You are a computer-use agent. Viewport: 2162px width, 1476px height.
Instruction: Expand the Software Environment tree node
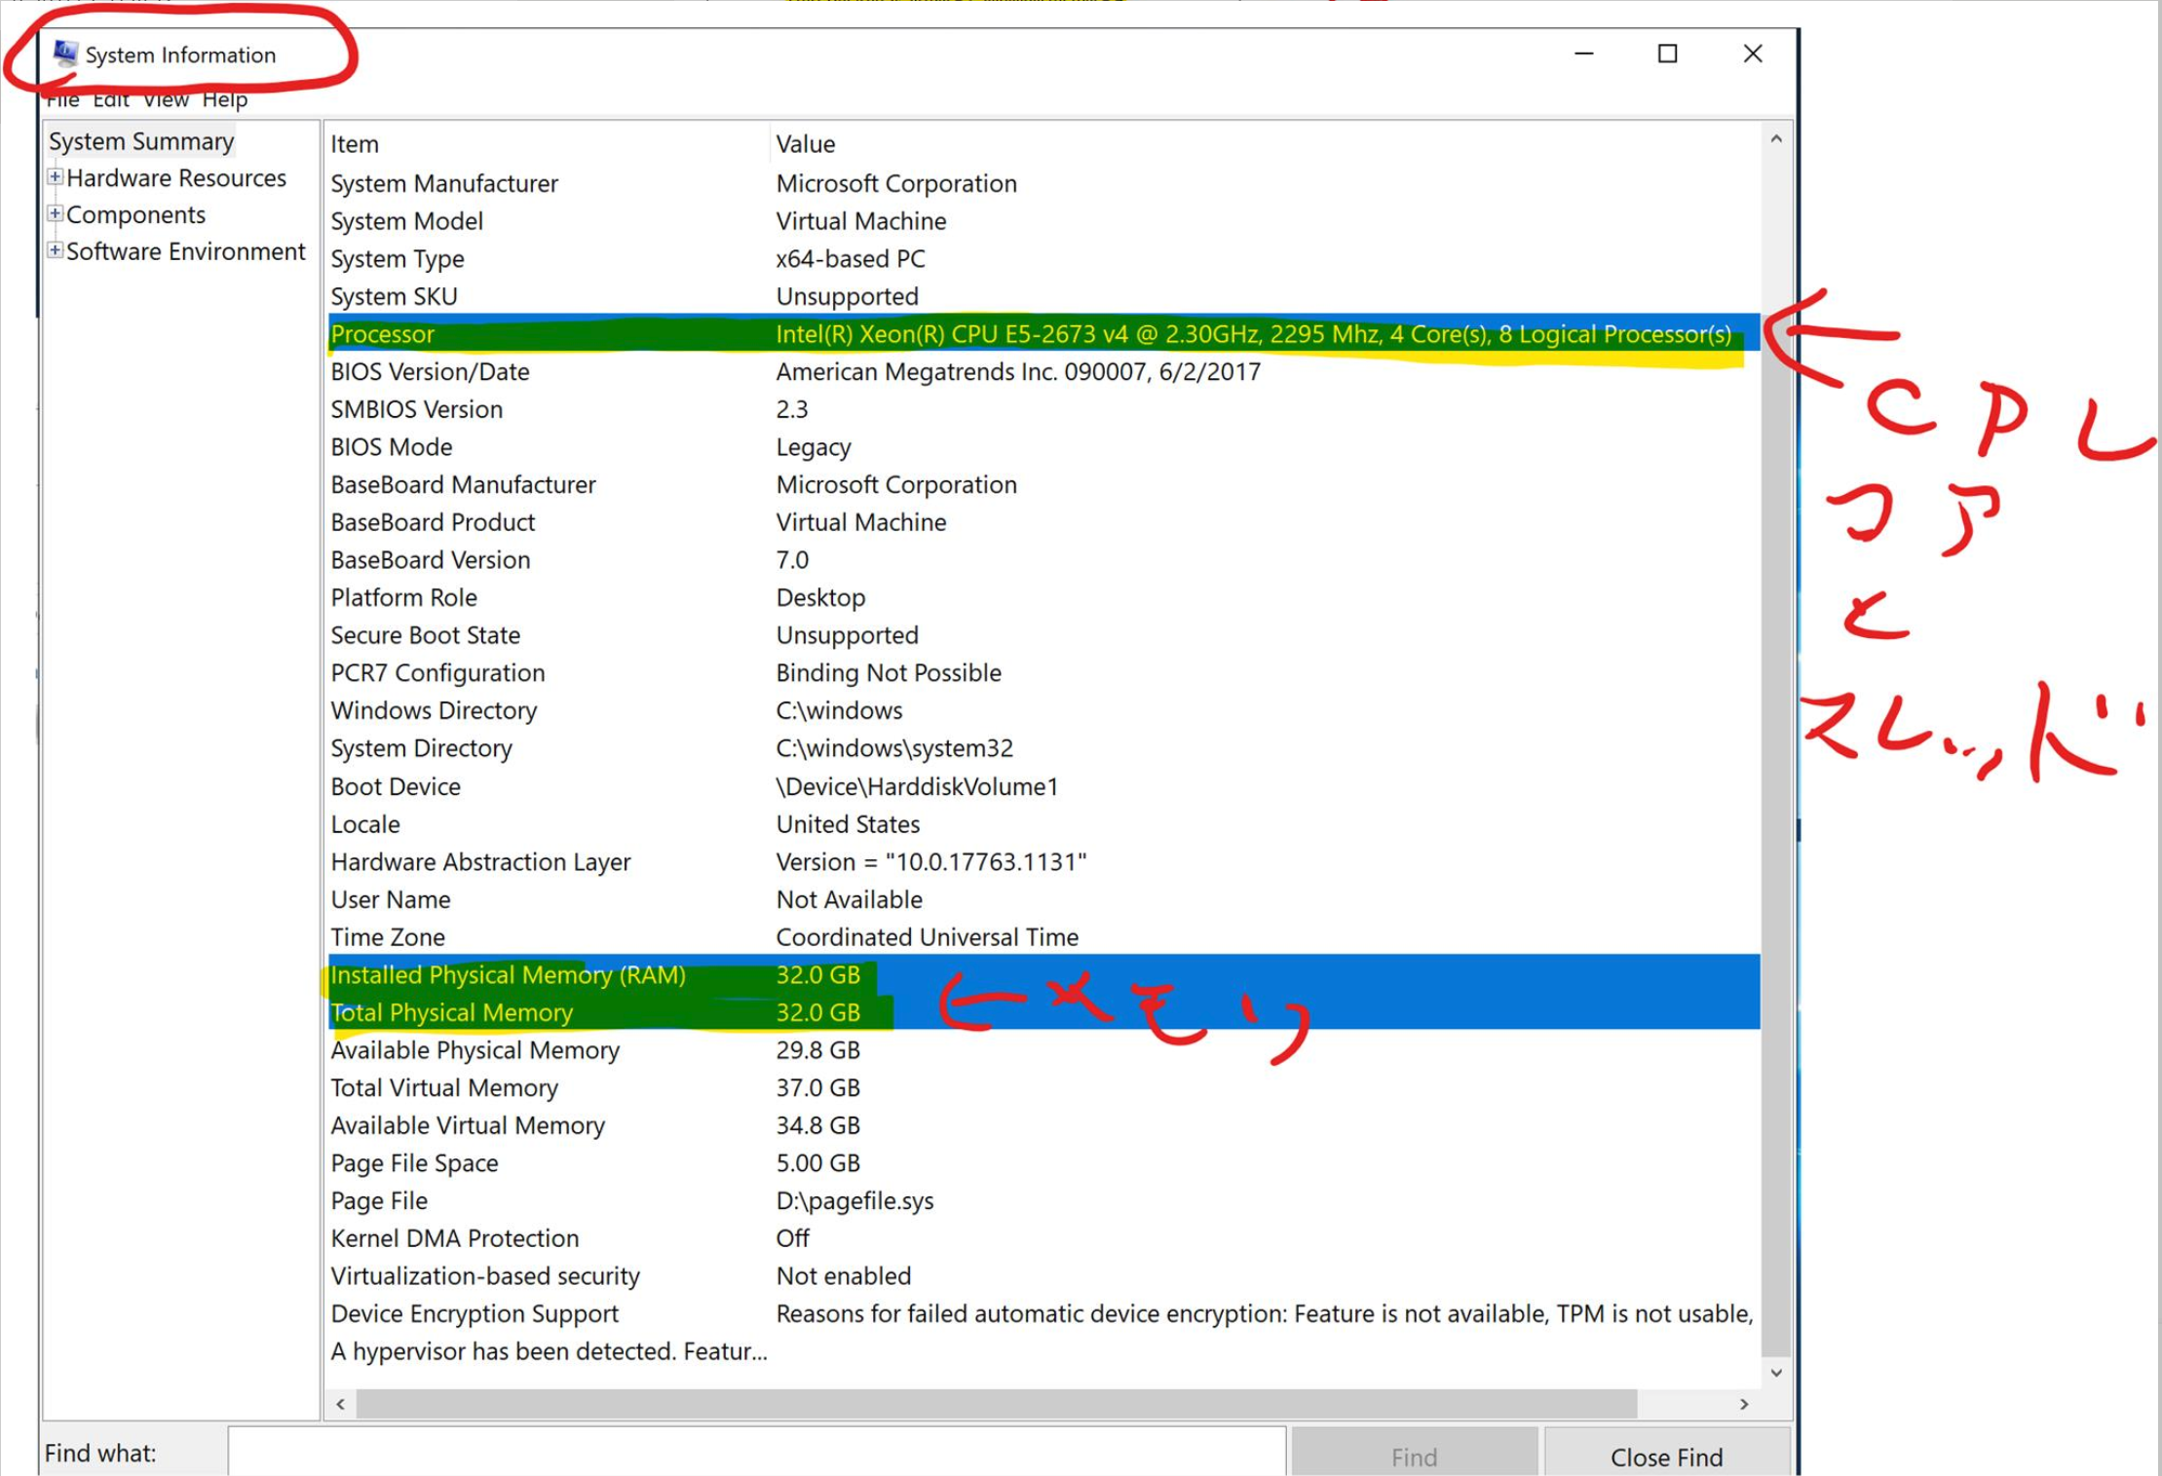(x=56, y=251)
